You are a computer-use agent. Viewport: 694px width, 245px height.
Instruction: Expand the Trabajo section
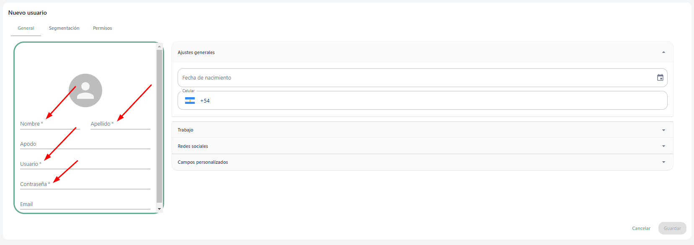[422, 130]
